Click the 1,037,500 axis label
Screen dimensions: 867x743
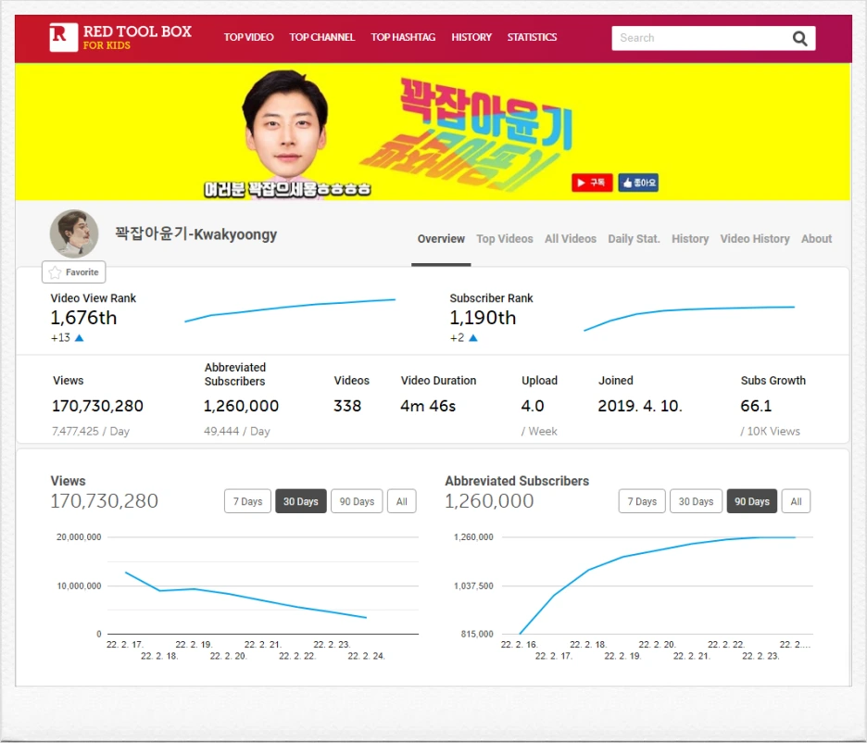coord(473,586)
